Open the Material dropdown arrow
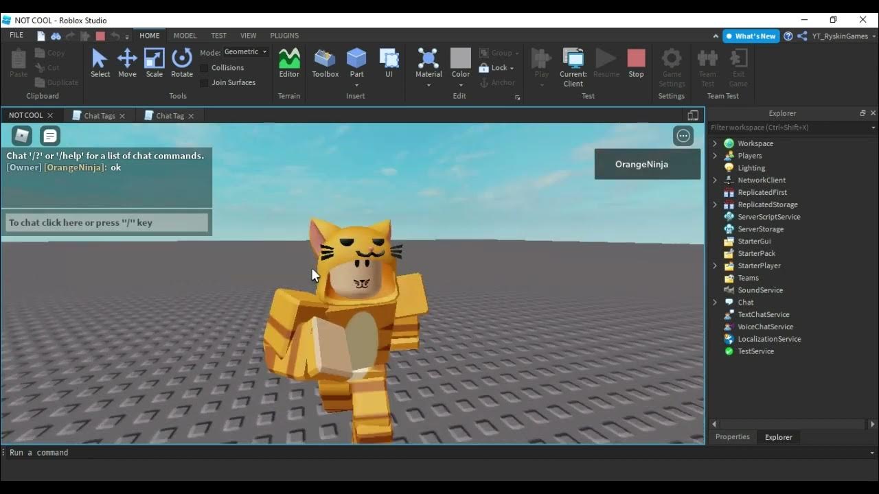The image size is (879, 494). tap(429, 86)
